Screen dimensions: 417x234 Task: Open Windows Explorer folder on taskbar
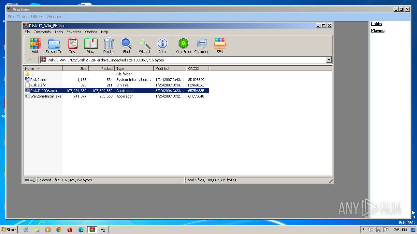[37, 230]
